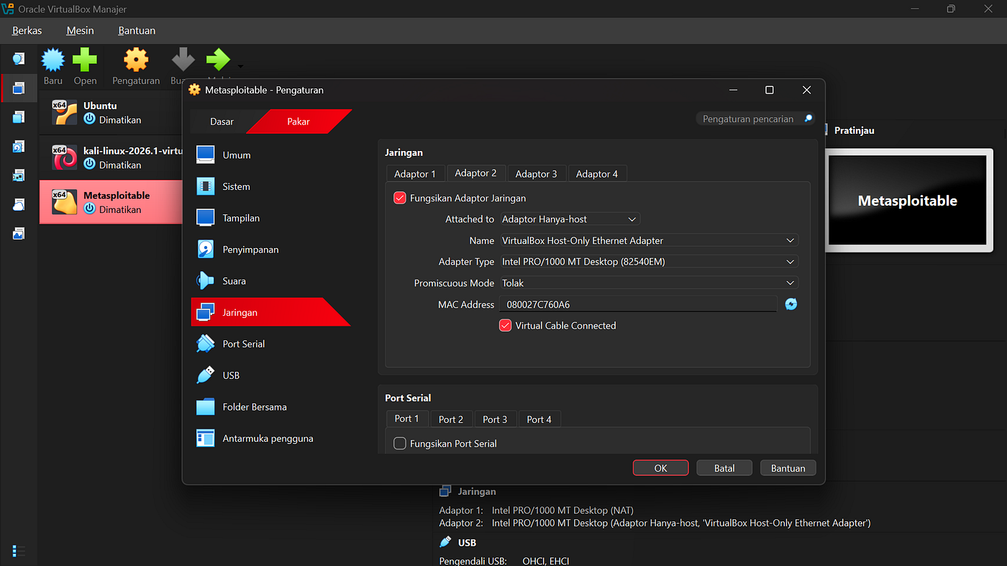
Task: Select the Adaptor 2 tab
Action: pos(475,173)
